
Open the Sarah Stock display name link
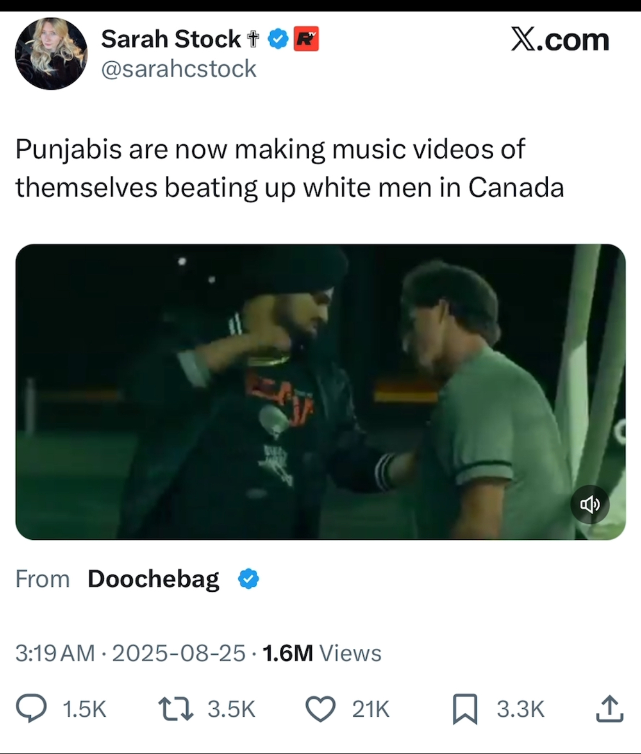coord(171,39)
